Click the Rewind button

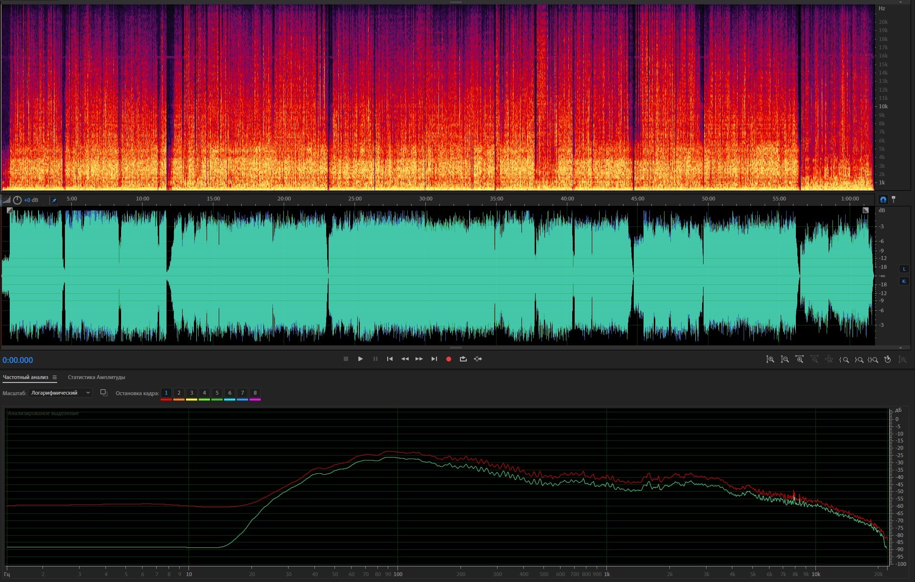pos(405,359)
